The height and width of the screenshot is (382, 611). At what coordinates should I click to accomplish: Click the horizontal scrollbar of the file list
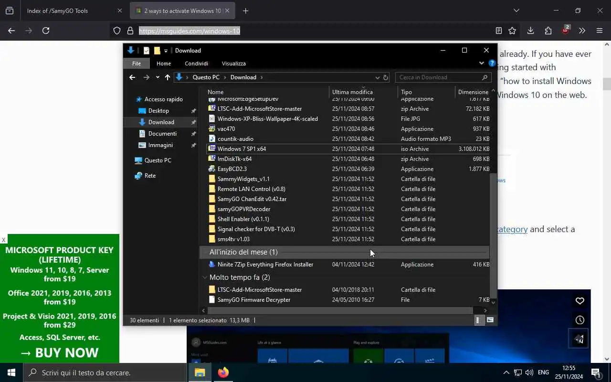[x=340, y=310]
